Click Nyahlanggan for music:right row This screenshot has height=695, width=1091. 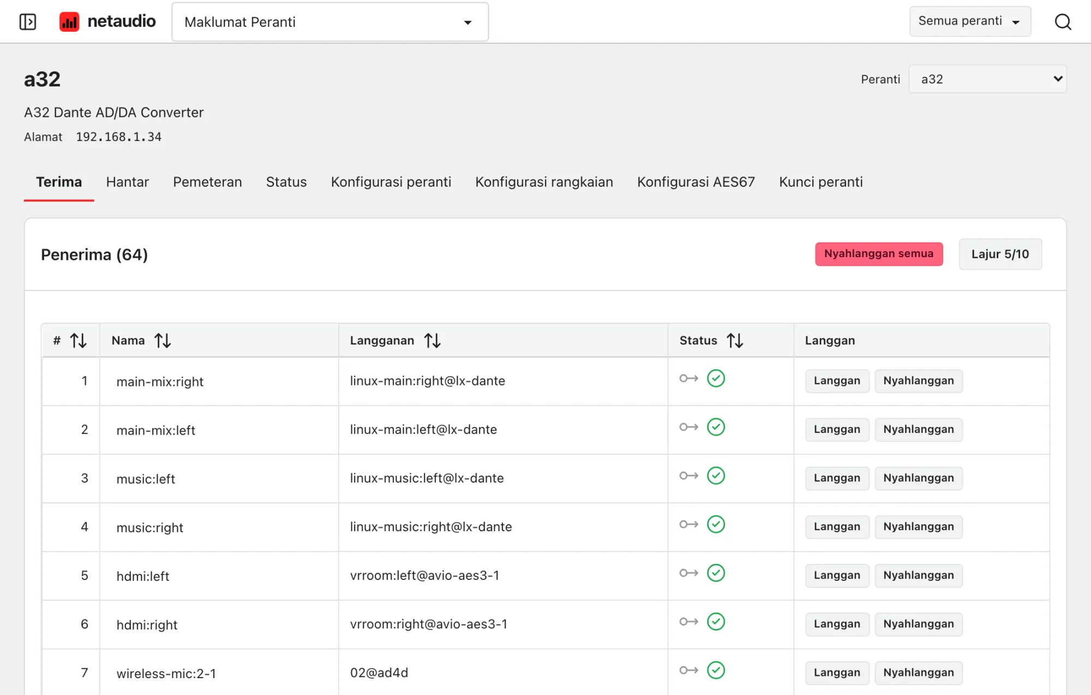point(919,526)
